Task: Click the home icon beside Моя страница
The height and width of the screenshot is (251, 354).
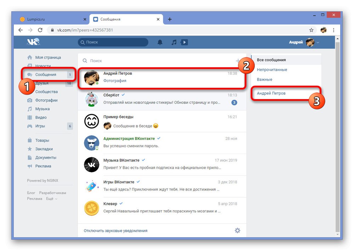Action: pos(30,57)
